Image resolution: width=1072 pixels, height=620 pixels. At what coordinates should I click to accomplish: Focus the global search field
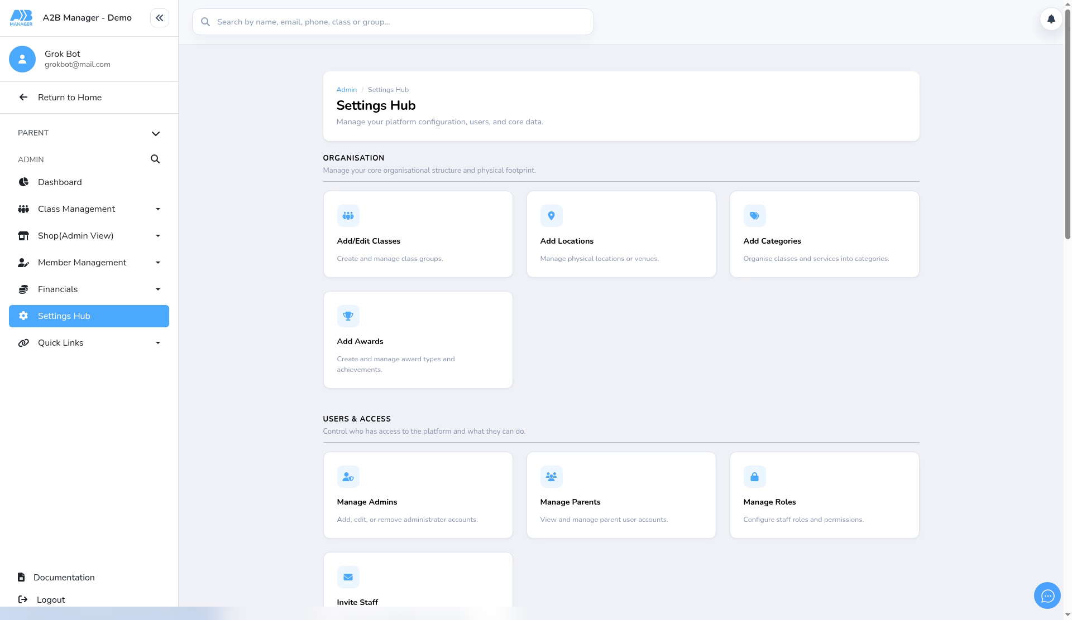pyautogui.click(x=393, y=22)
